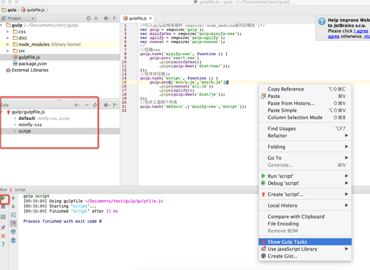370x270 pixels.
Task: Choose Compare with Clipboard
Action: tap(305, 216)
